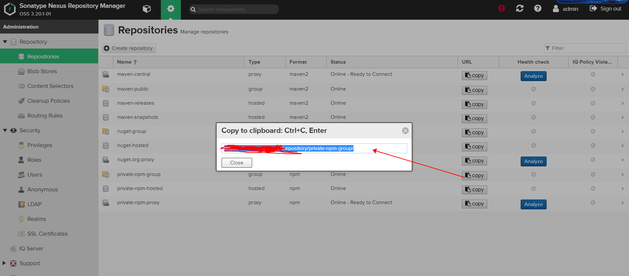The image size is (629, 276).
Task: Analyze health of maven-central
Action: (x=533, y=76)
